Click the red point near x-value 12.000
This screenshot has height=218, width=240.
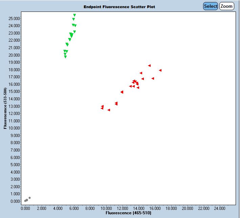click(122, 92)
